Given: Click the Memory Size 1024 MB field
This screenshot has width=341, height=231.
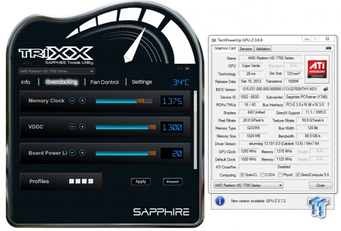Looking at the screenshot, I should click(254, 136).
